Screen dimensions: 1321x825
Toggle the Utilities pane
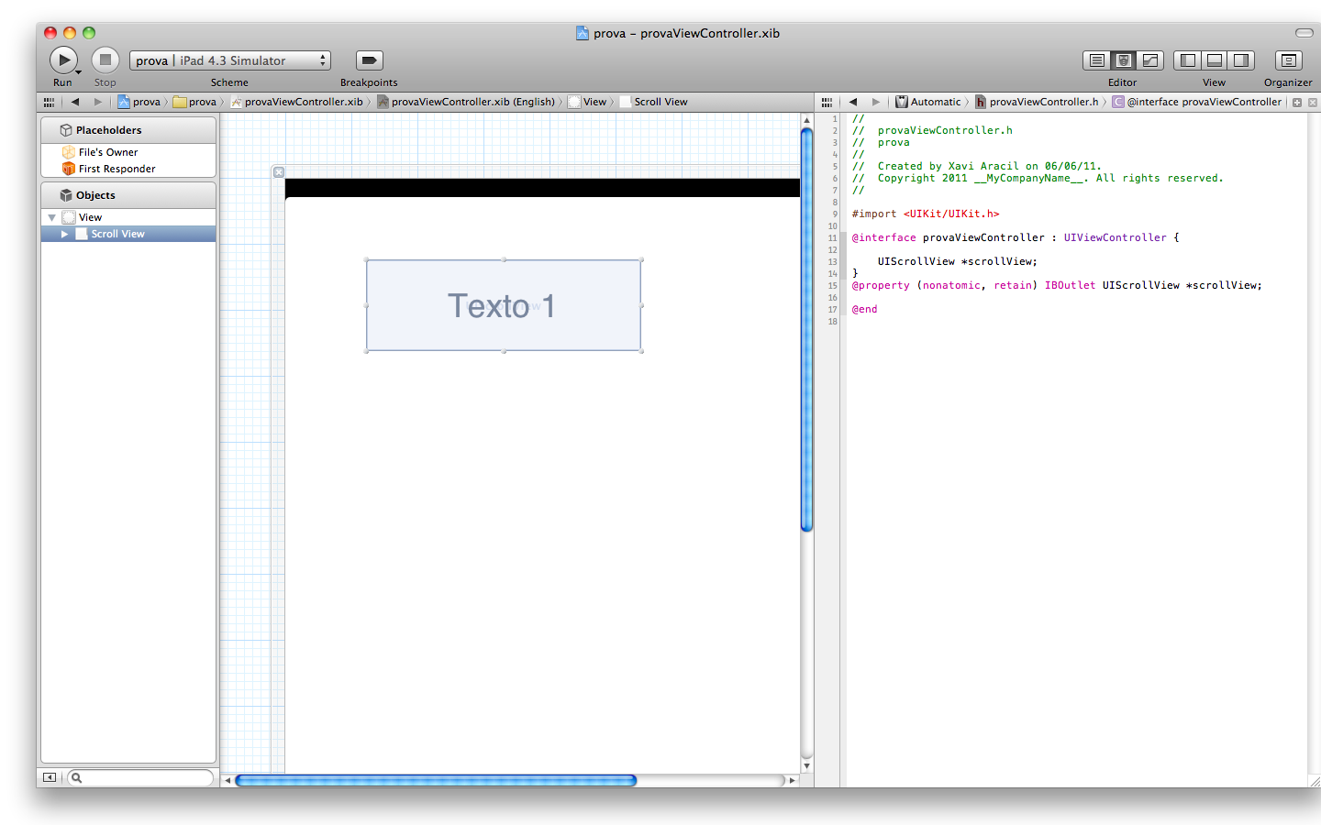1240,60
